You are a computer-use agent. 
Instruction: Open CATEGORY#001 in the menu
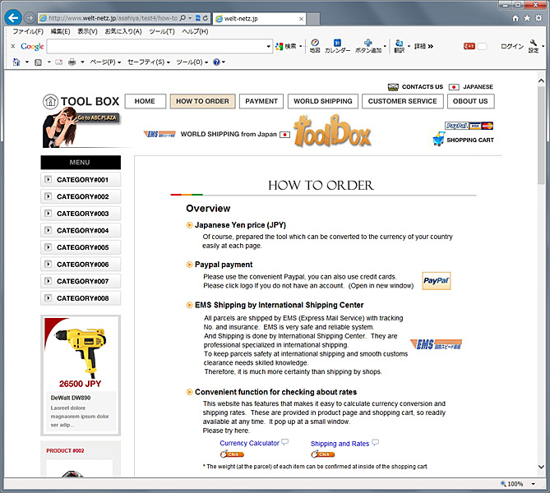81,179
